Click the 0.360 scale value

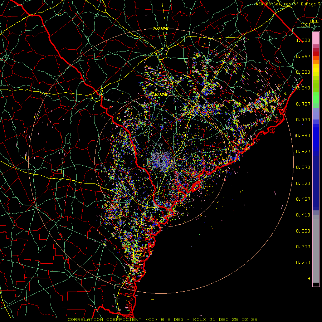[x=303, y=231]
